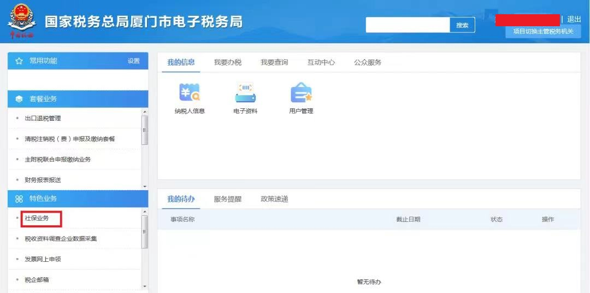This screenshot has width=590, height=293.
Task: Open the 服务提醒 tab
Action: point(228,199)
